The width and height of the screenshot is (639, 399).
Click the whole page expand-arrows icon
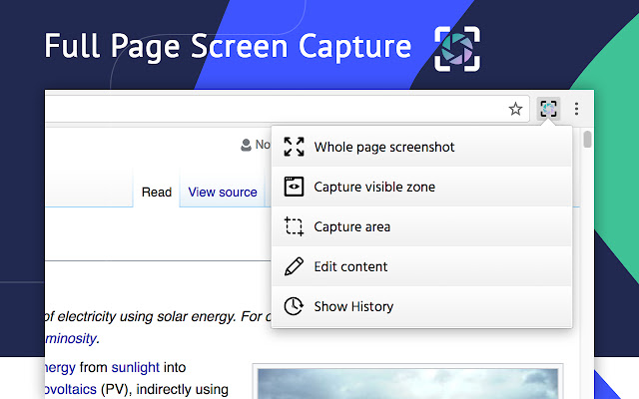294,147
